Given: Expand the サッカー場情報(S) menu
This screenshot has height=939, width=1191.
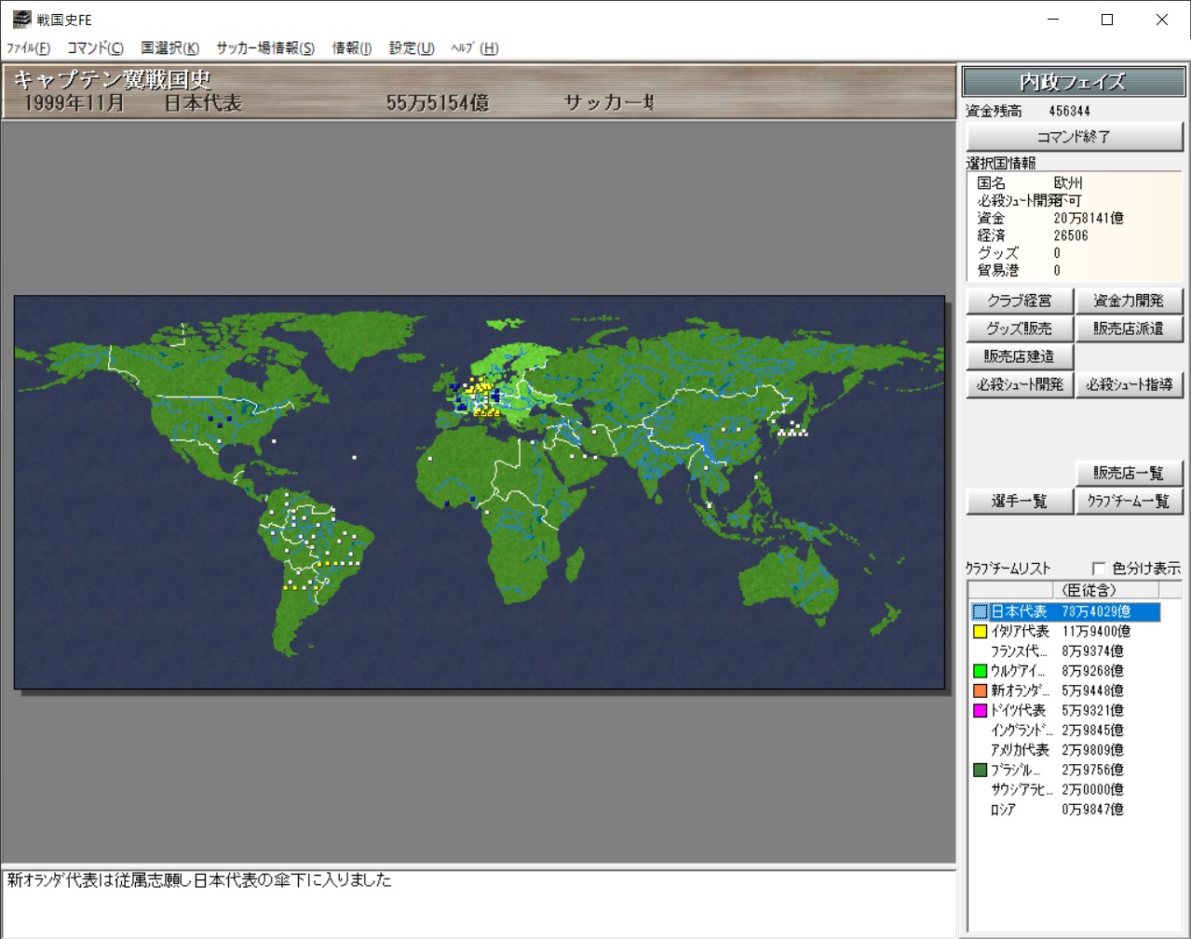Looking at the screenshot, I should coord(265,48).
